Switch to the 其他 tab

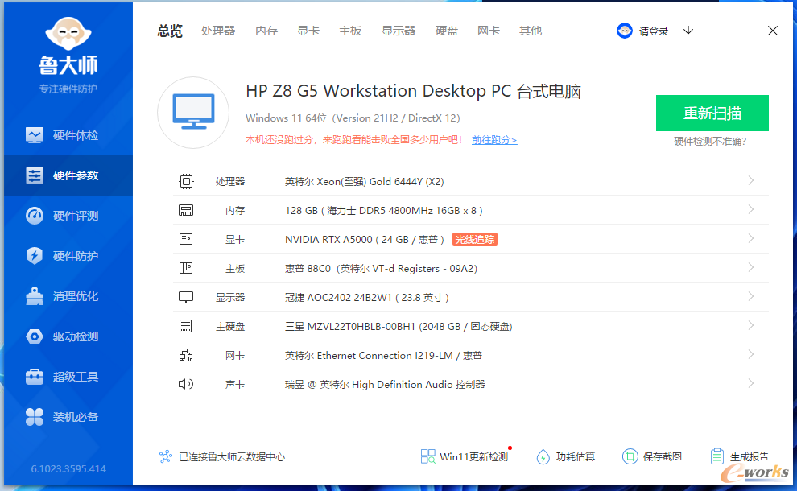coord(531,31)
